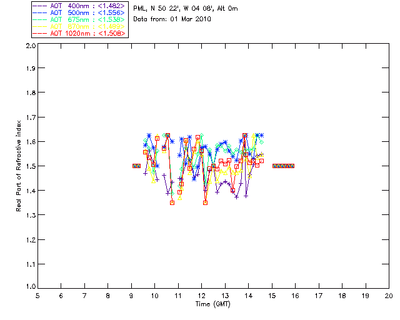400x320 pixels.
Task: Click the x-axis hour label '6'
Action: tap(61, 296)
